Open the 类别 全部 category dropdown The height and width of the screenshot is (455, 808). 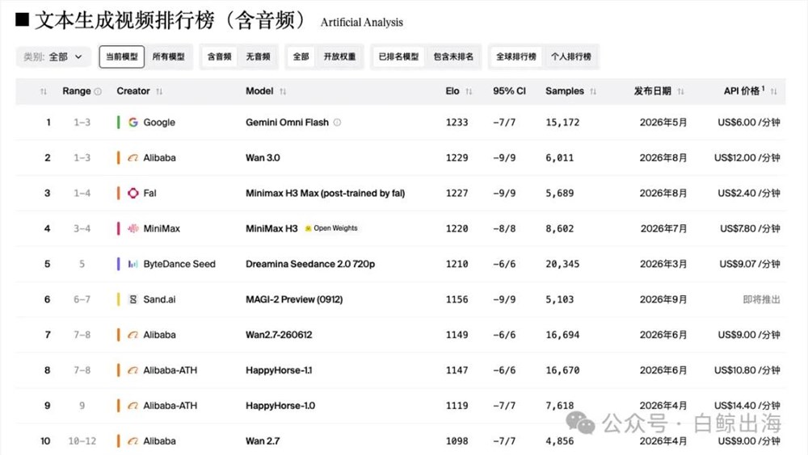(53, 56)
